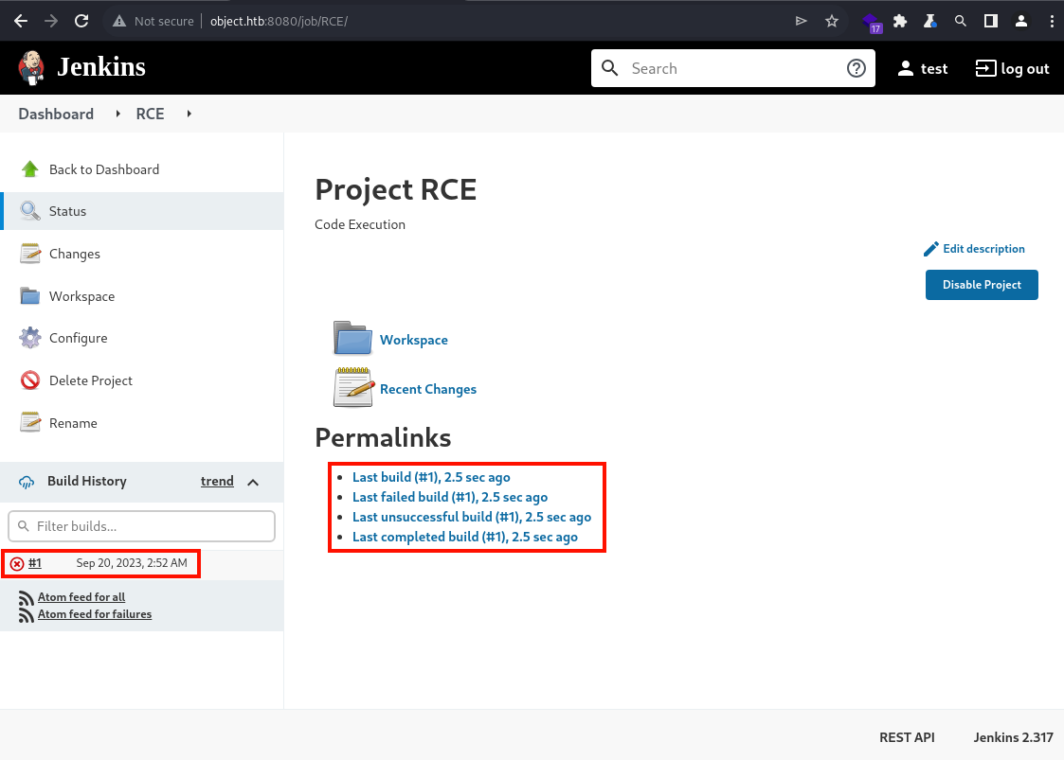The height and width of the screenshot is (760, 1064).
Task: Click the RSS icon beside Atom feed for all
Action: click(27, 598)
